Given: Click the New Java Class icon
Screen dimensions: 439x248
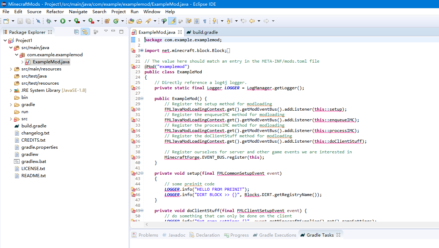Looking at the screenshot, I should click(x=116, y=21).
